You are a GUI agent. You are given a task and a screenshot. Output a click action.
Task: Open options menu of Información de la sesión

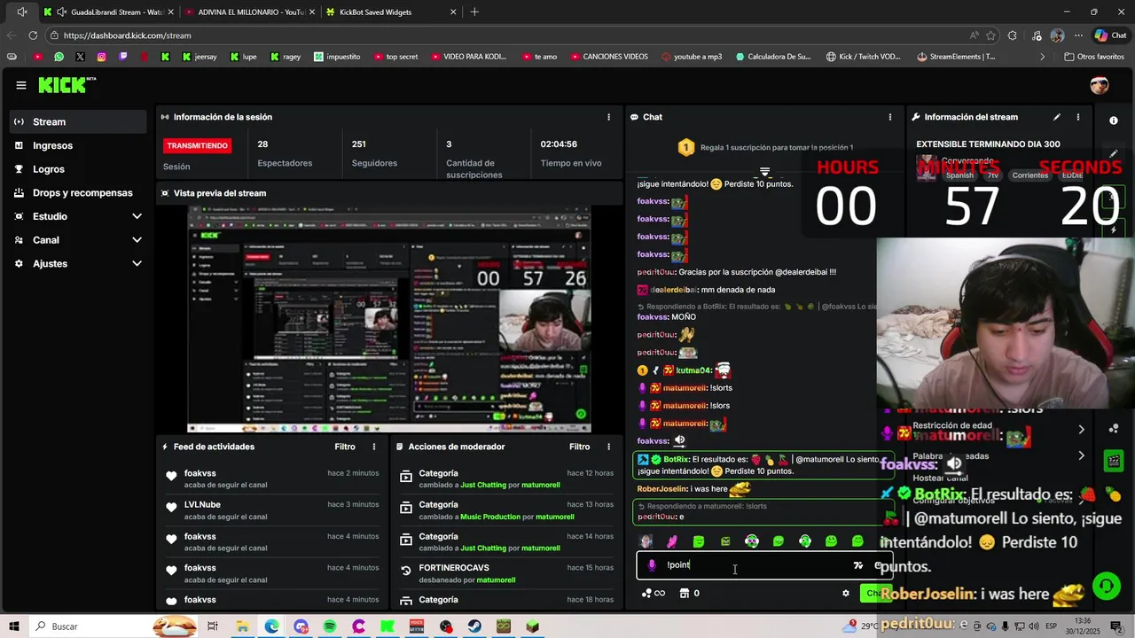tap(608, 117)
